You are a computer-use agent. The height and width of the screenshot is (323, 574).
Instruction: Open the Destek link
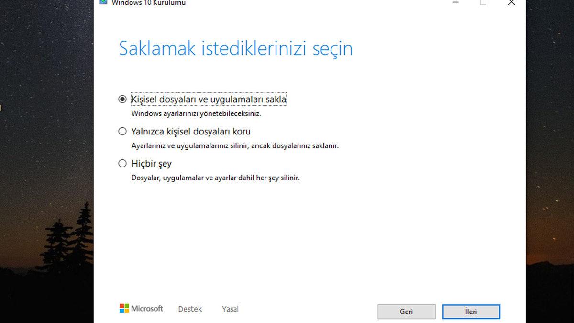tap(189, 309)
